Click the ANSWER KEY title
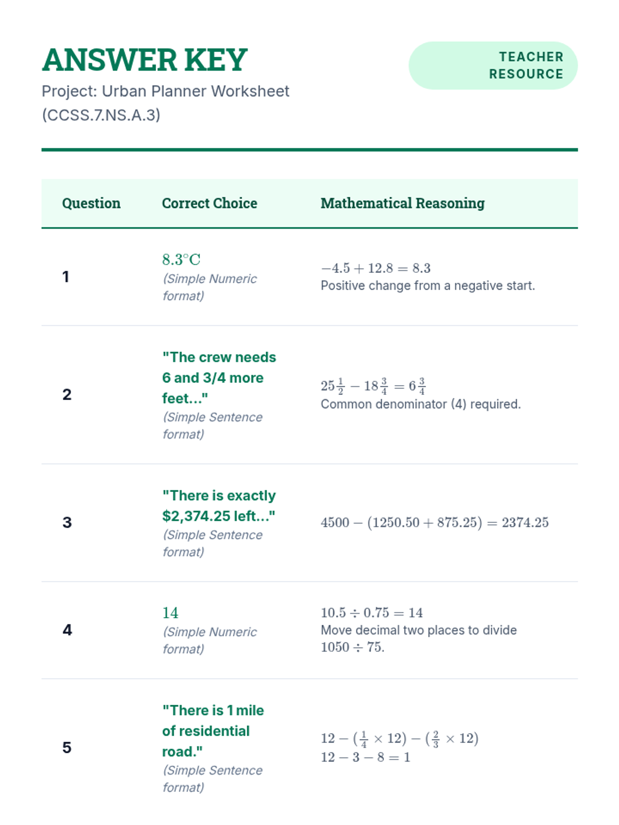The width and height of the screenshot is (619, 825). (144, 60)
